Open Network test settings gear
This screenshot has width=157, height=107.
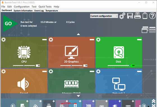[98, 71]
